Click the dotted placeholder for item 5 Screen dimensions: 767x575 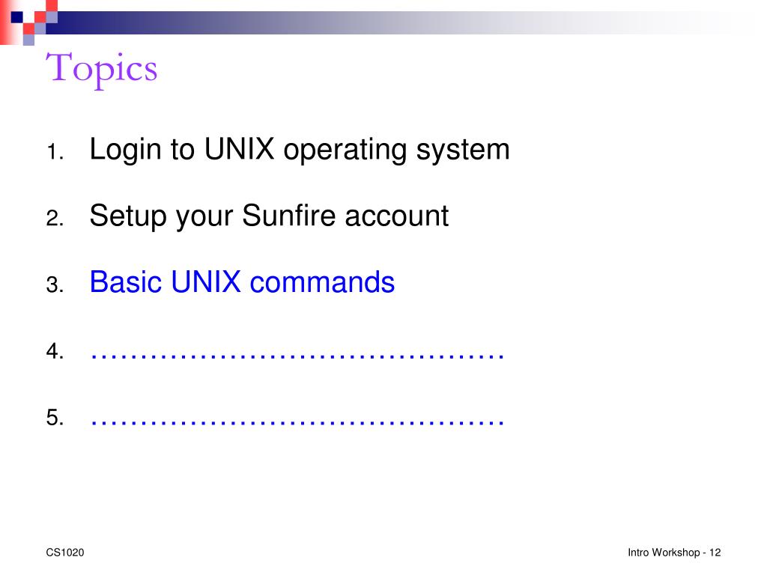pos(297,422)
